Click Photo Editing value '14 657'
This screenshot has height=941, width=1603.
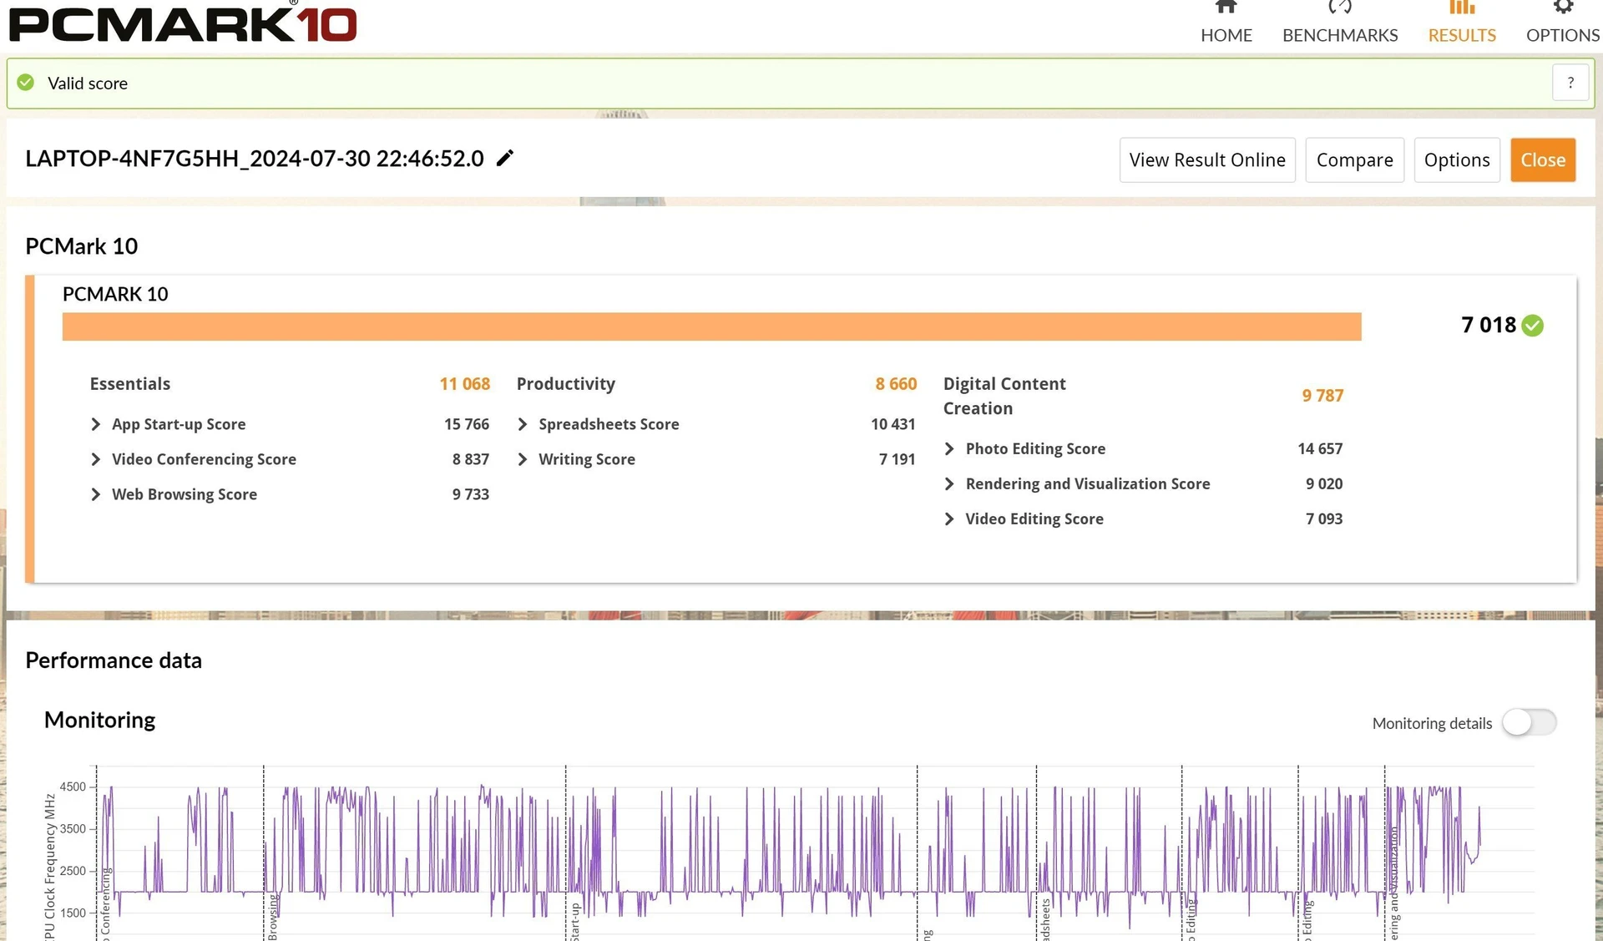pos(1320,448)
